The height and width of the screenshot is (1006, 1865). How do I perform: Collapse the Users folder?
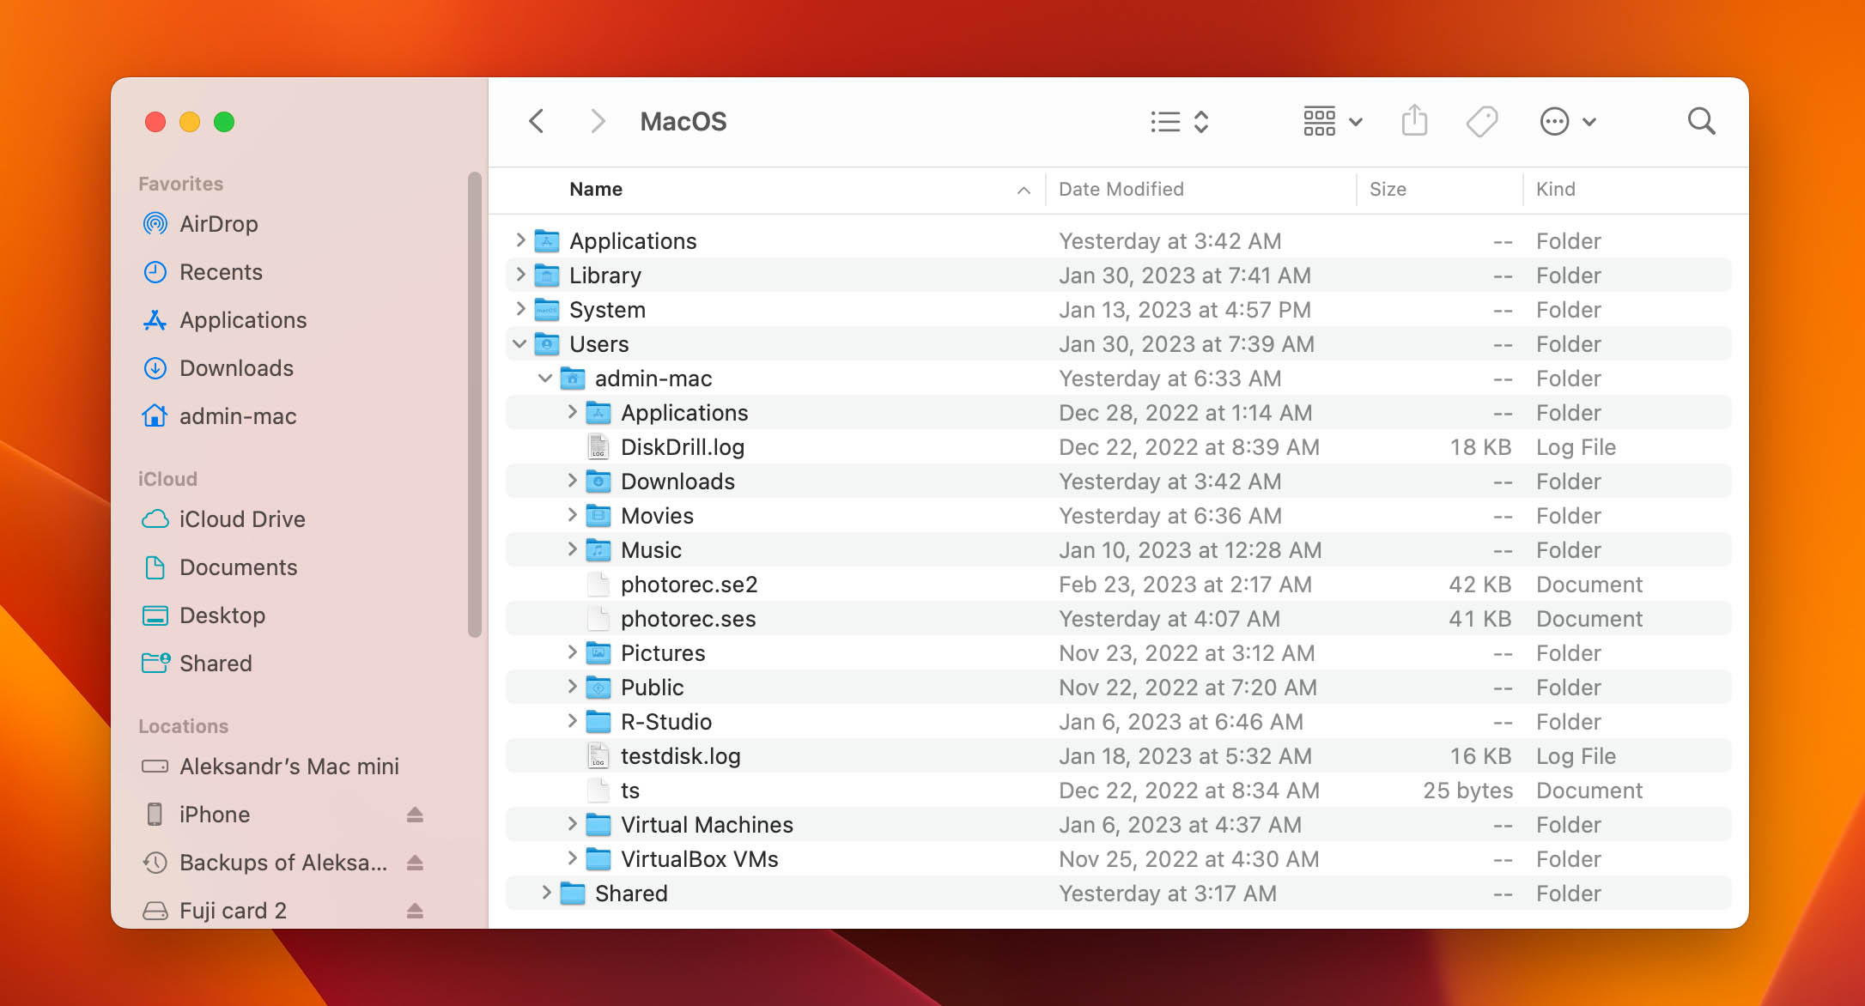point(519,344)
